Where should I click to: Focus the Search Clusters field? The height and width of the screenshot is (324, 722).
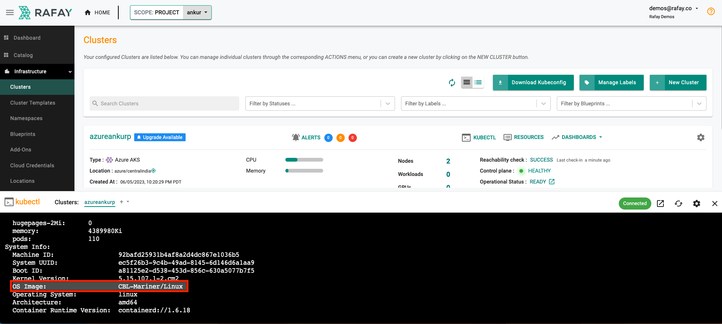164,103
